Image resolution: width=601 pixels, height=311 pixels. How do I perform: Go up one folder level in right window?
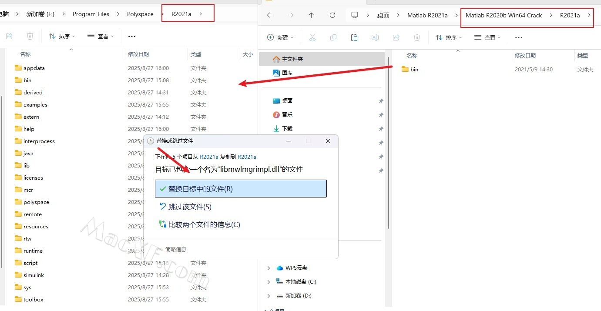pyautogui.click(x=311, y=15)
